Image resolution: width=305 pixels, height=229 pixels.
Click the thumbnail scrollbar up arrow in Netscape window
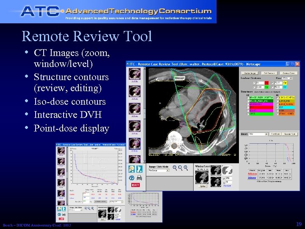(x=144, y=68)
